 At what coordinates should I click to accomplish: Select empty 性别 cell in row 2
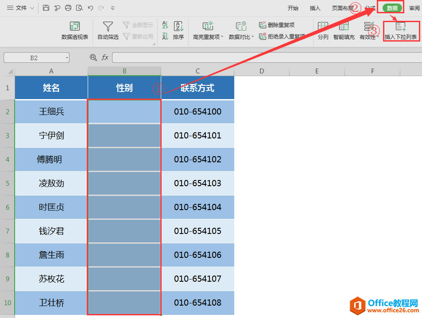point(124,111)
